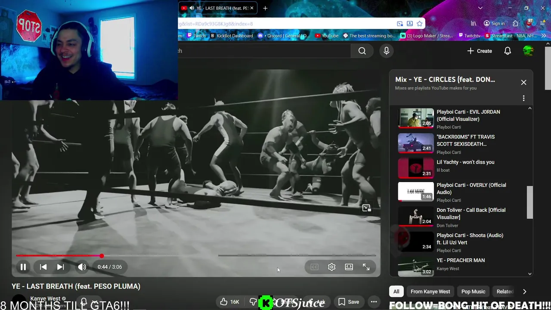Toggle closed captions on the player
Screen dimensions: 551x310
[x=314, y=267]
